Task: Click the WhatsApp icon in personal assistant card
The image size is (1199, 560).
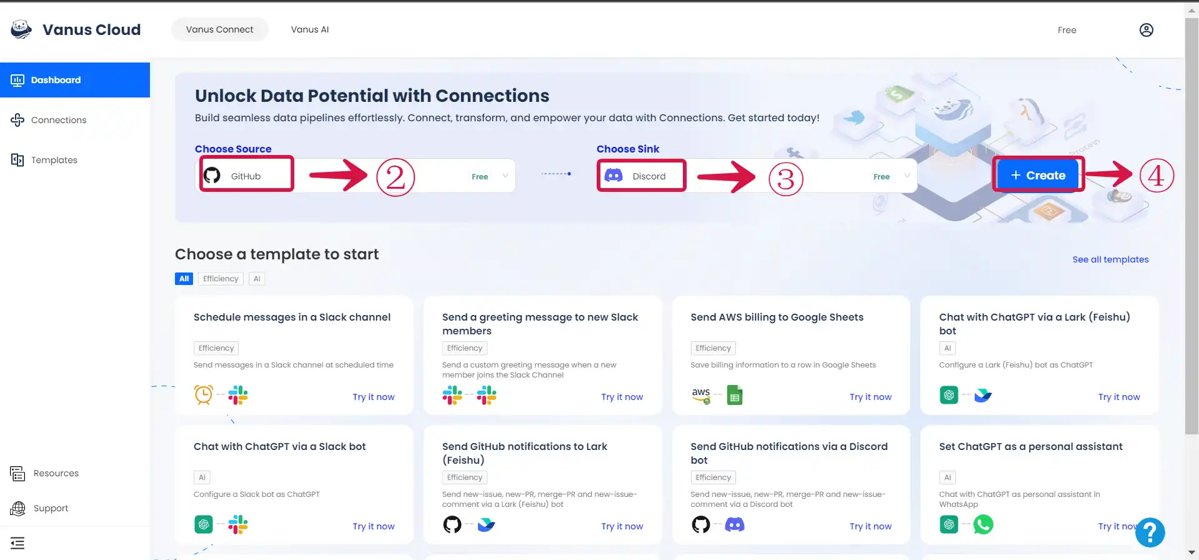Action: (x=983, y=524)
